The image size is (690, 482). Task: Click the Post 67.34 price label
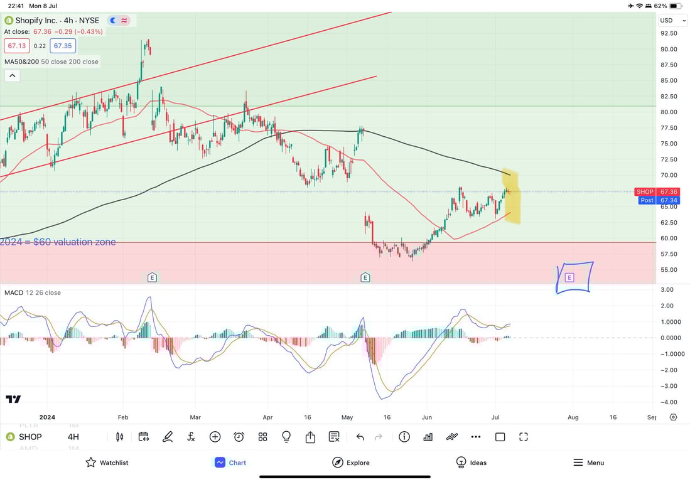[x=660, y=200]
